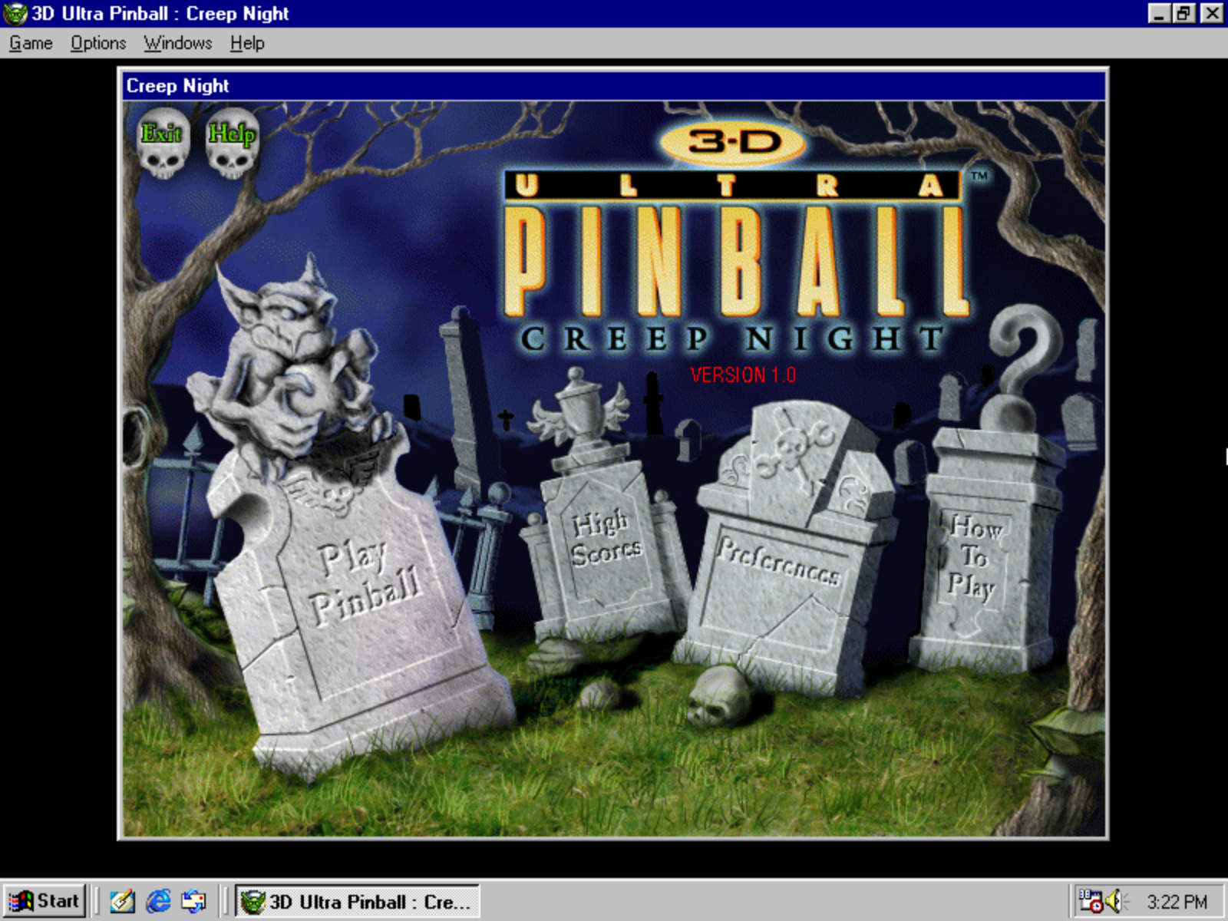Minimize the 3D Ultra Pinball window
1228x921 pixels.
tap(1160, 13)
